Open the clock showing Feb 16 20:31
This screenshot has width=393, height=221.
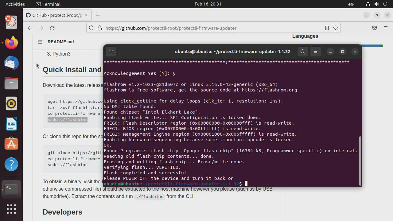tap(208, 4)
